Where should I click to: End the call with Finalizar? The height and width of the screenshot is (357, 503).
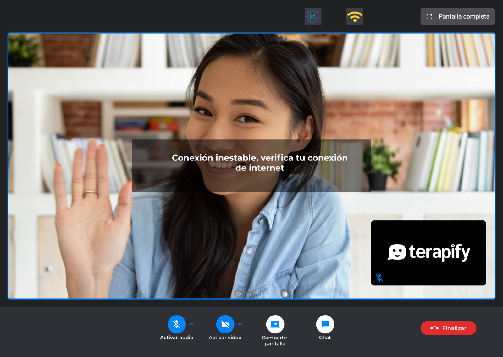448,328
